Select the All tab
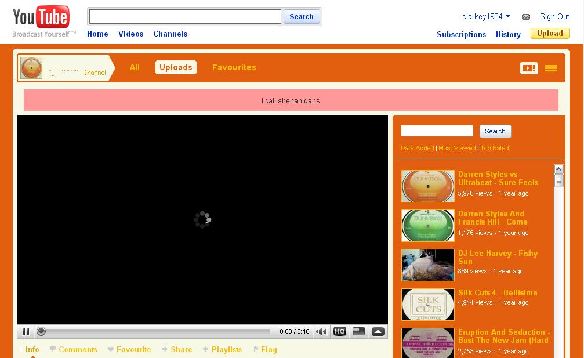Image resolution: width=584 pixels, height=358 pixels. coord(135,67)
